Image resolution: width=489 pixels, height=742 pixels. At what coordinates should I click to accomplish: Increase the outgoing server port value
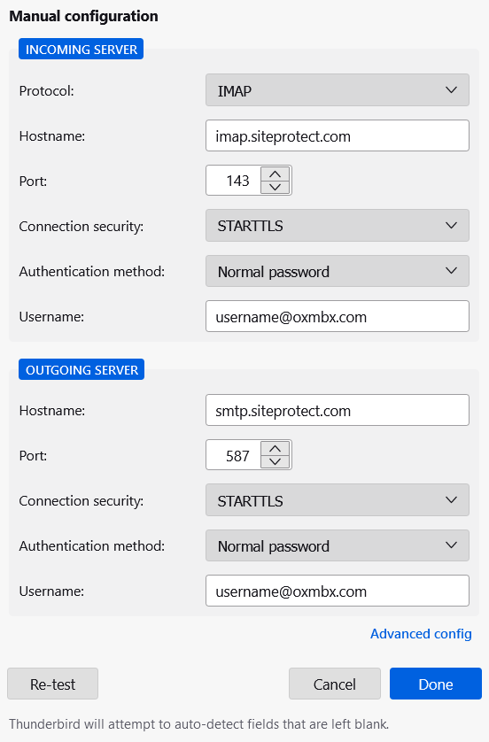(275, 449)
